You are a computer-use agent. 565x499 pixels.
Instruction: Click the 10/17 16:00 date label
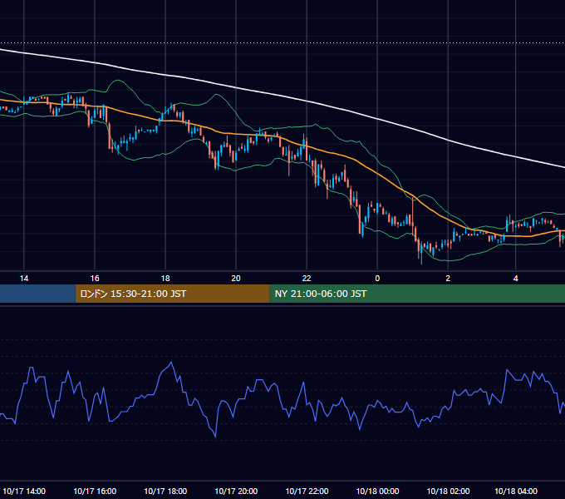click(95, 491)
